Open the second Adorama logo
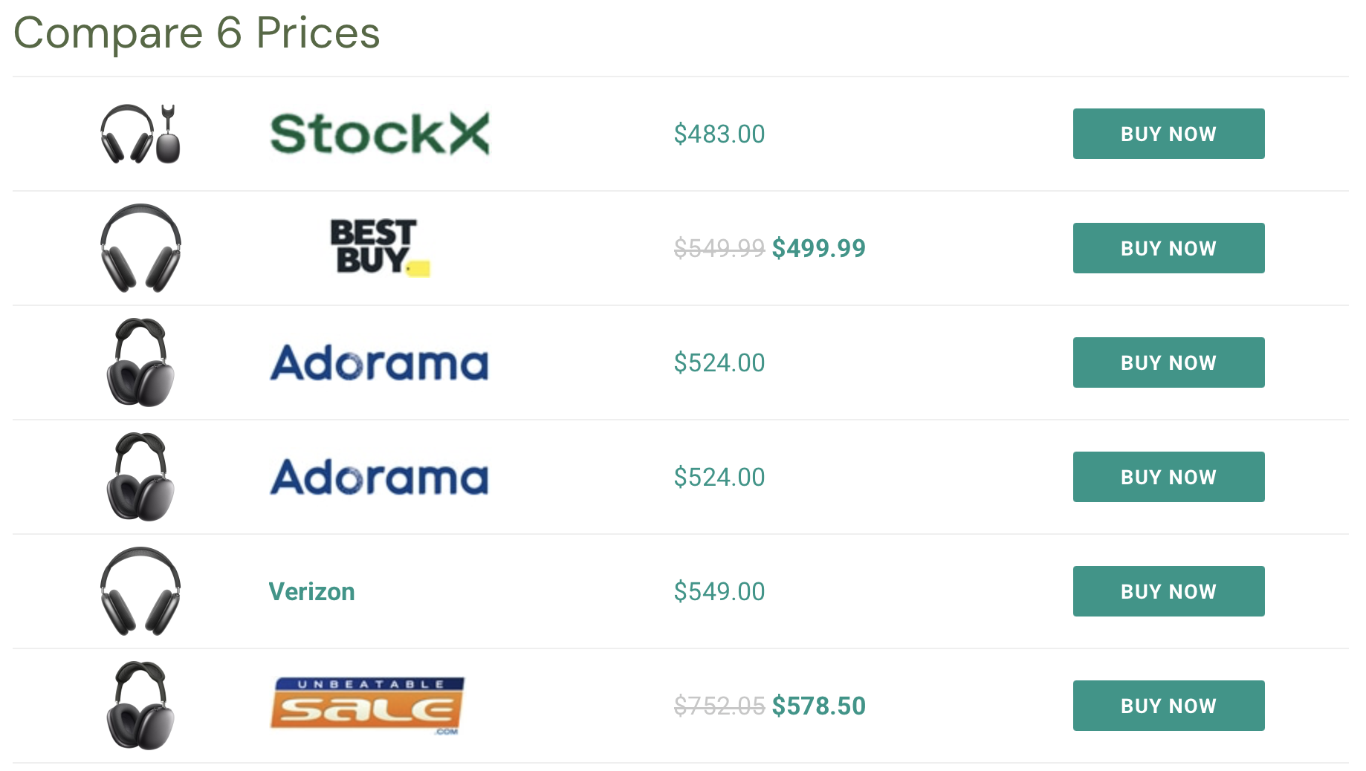 [x=379, y=477]
